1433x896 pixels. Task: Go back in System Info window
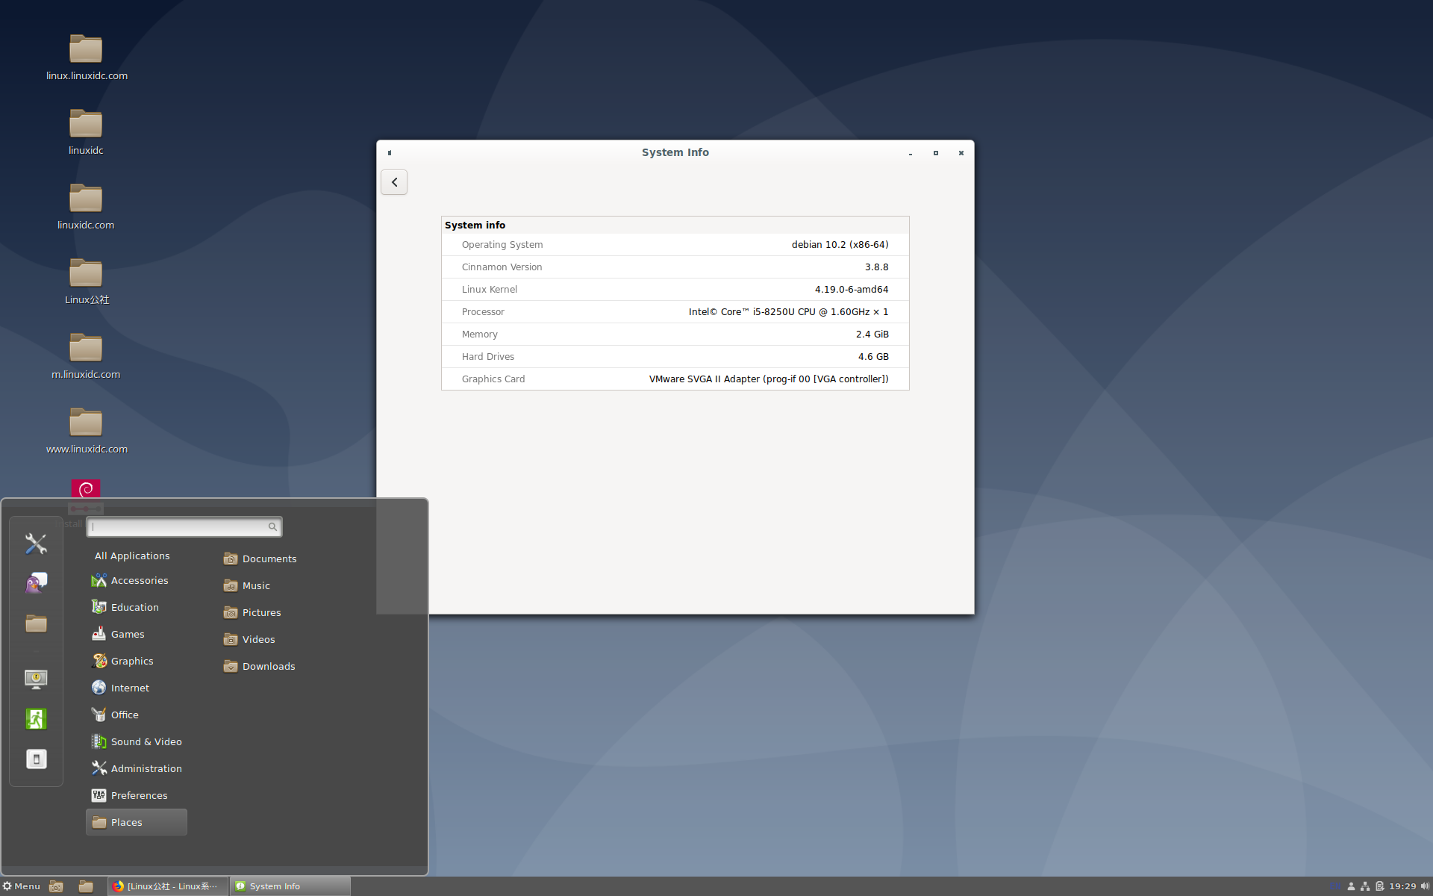(x=394, y=182)
